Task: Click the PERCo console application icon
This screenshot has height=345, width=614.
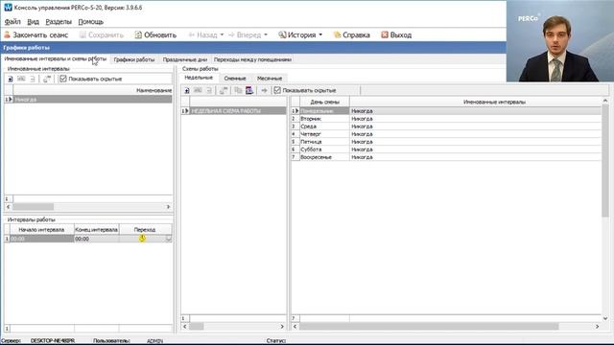Action: pyautogui.click(x=8, y=7)
